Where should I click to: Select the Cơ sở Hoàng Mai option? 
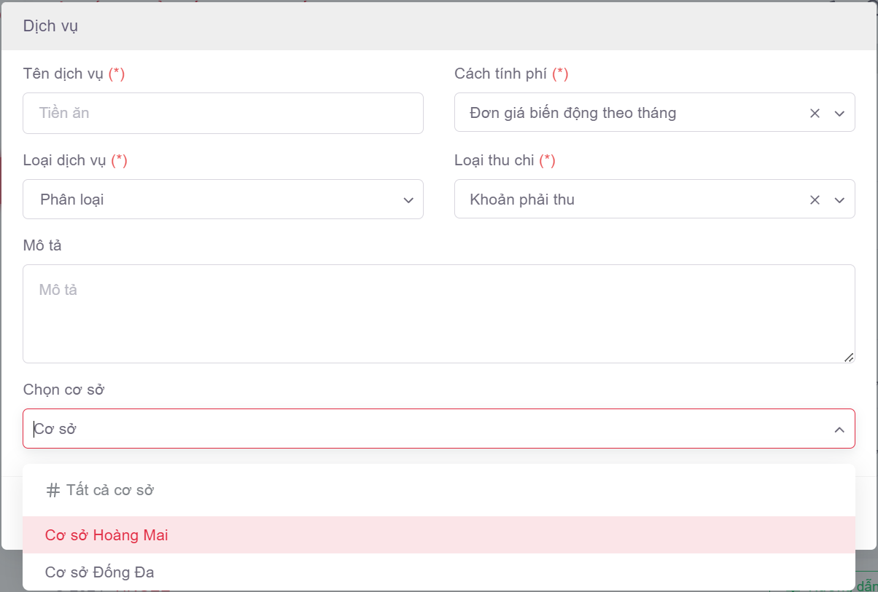coord(106,535)
